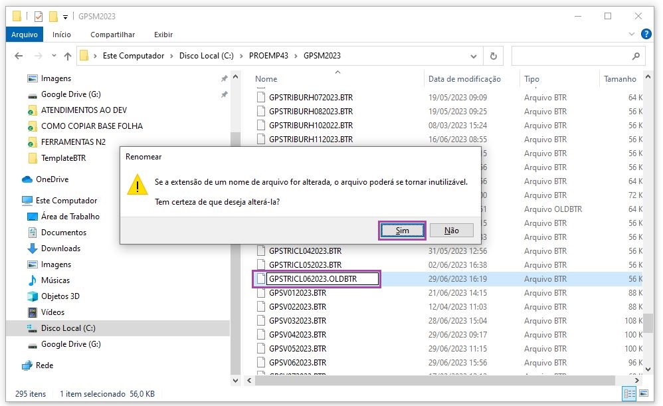Open COMO COPIAR BASE FOLHA folder
Image resolution: width=663 pixels, height=406 pixels.
pos(92,126)
